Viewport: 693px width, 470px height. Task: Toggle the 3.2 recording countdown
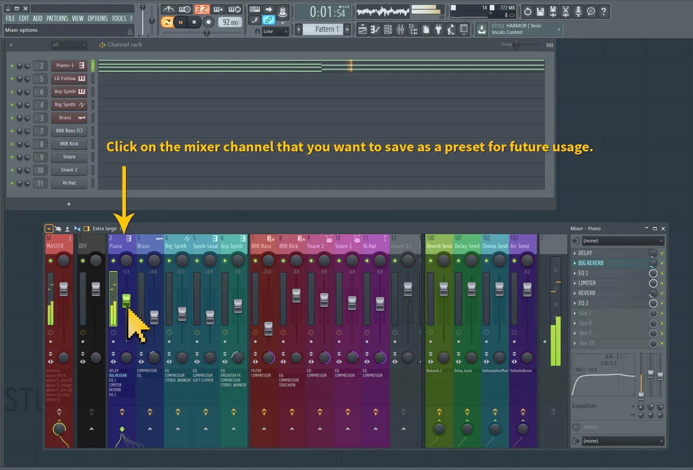pyautogui.click(x=202, y=9)
